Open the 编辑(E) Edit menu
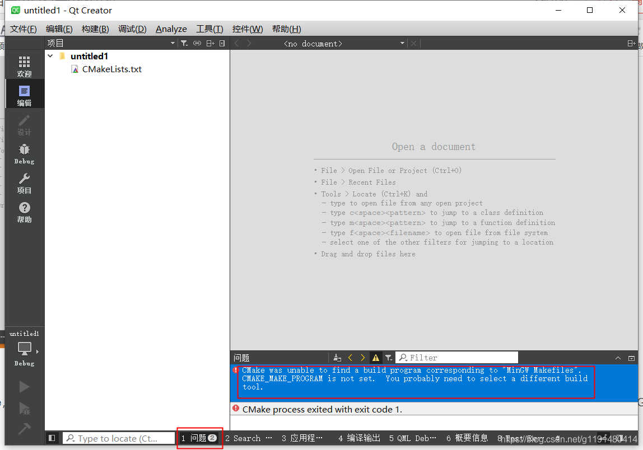The height and width of the screenshot is (450, 643). point(59,29)
